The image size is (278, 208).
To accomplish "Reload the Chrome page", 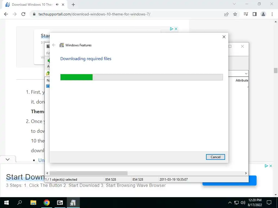I will [x=23, y=14].
